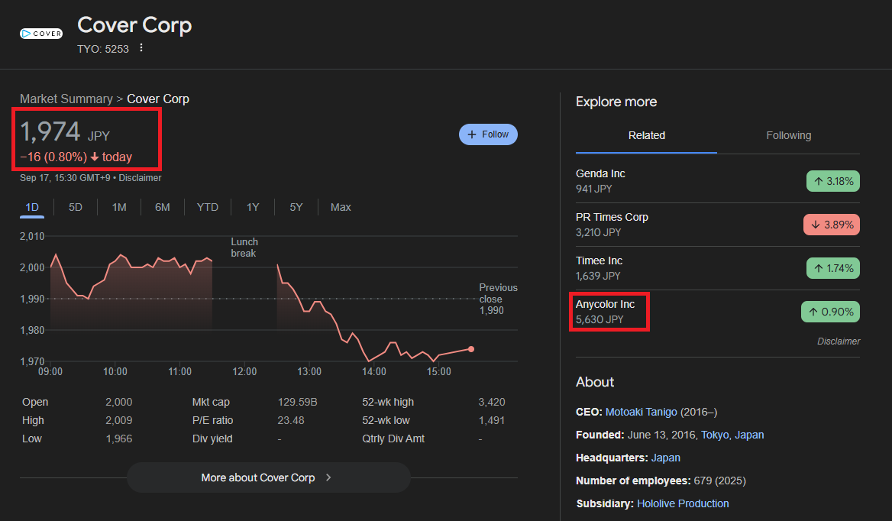Switch chart to Max range
The height and width of the screenshot is (521, 892).
[341, 207]
